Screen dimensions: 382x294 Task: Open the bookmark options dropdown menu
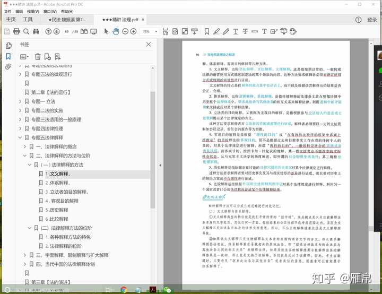pos(24,56)
